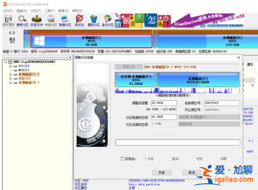Viewport: 258px width, 190px height.
Task: Select HD0 disk root in tree
Action: point(34,62)
